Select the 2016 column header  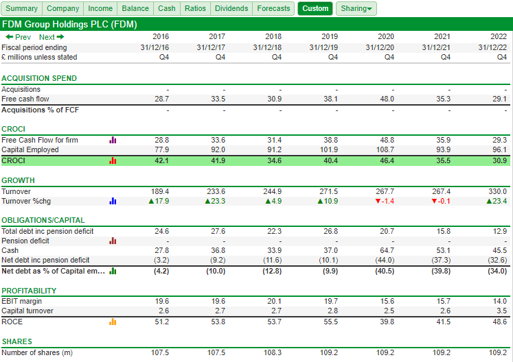[x=161, y=36]
